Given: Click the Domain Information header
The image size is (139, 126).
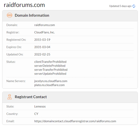Looking at the screenshot, I should click(x=32, y=15).
